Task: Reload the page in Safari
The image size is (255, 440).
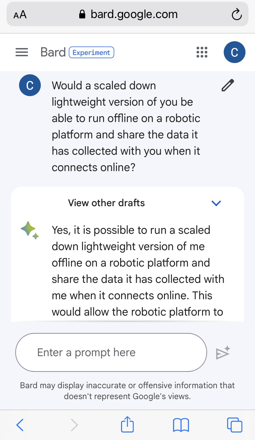Action: point(236,14)
